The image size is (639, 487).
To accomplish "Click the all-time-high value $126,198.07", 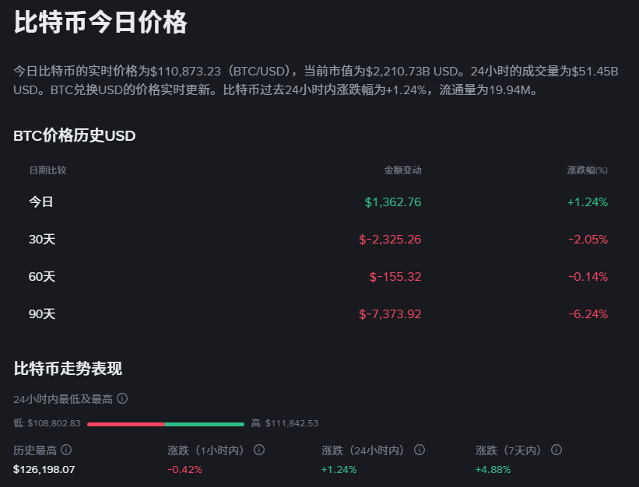I will 44,469.
